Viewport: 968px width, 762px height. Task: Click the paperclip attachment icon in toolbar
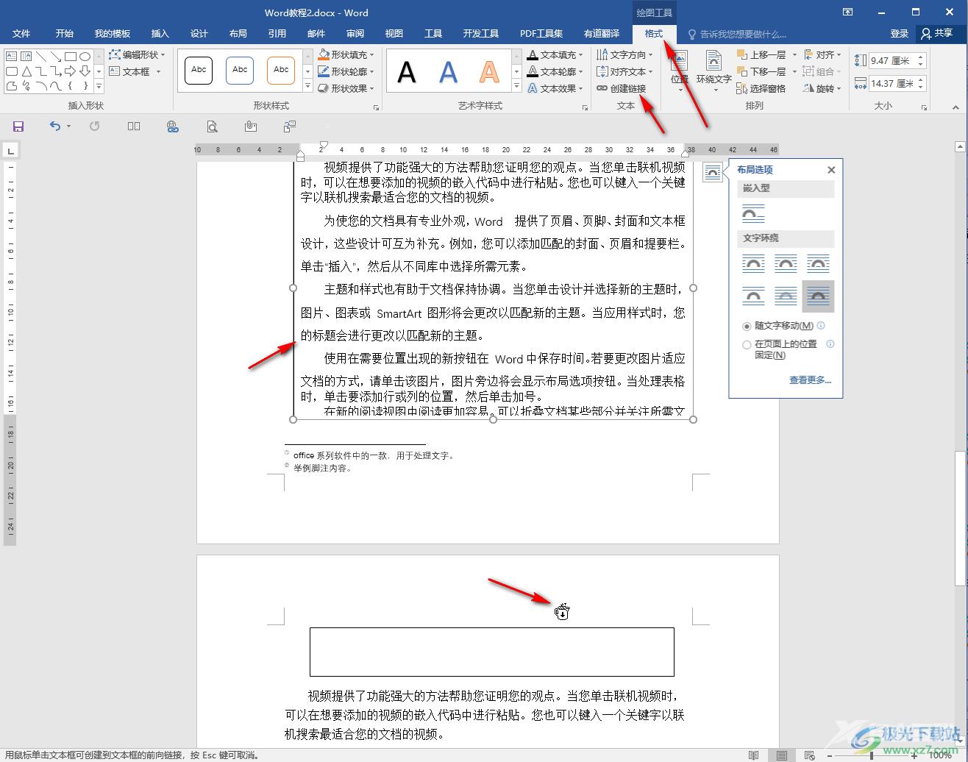coord(251,127)
